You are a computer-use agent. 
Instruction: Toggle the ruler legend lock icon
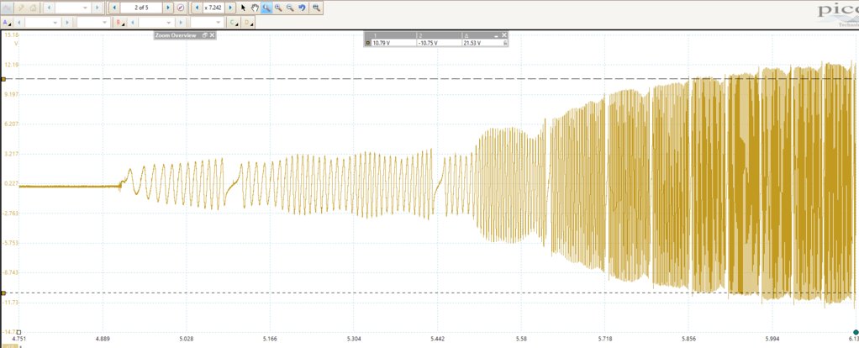point(504,43)
